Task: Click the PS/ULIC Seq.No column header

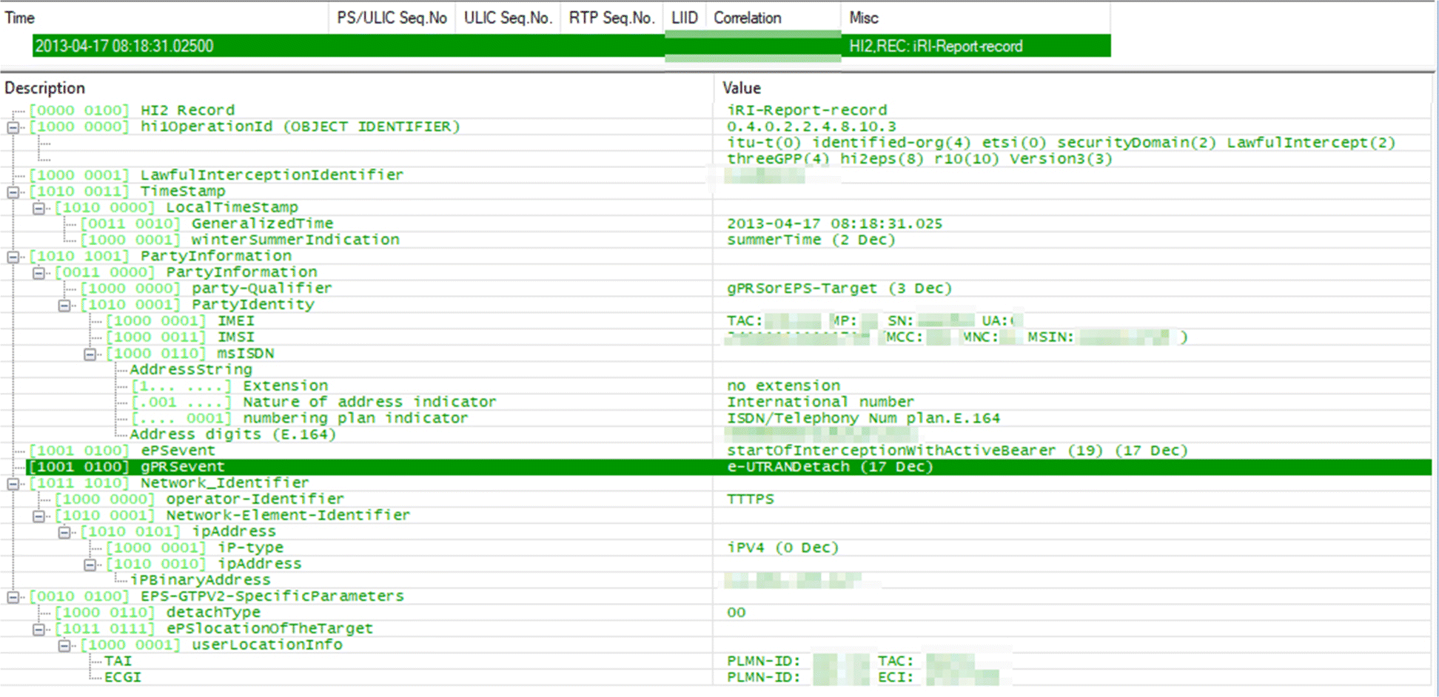Action: point(392,18)
